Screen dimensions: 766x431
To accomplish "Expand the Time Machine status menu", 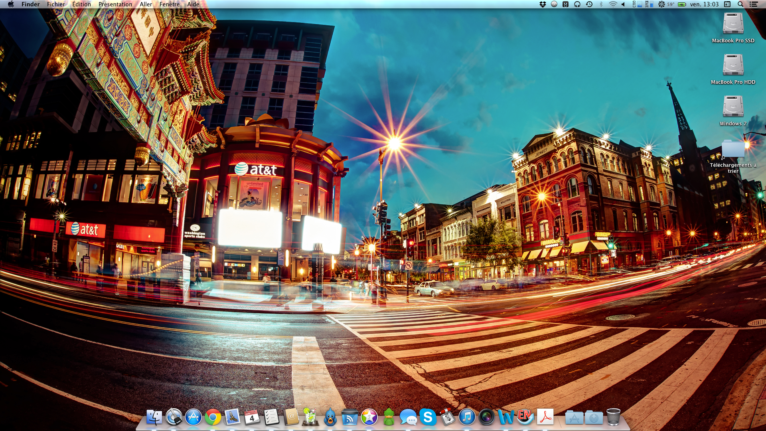I will (x=589, y=4).
